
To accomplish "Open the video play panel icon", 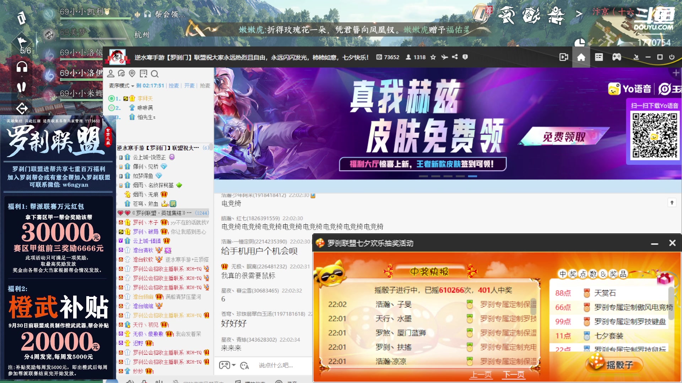I will click(564, 57).
